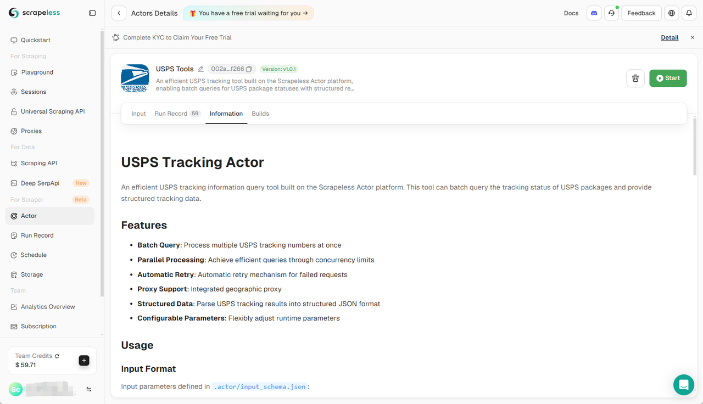Click the Run Record count badge 59
The image size is (703, 404).
coord(195,114)
